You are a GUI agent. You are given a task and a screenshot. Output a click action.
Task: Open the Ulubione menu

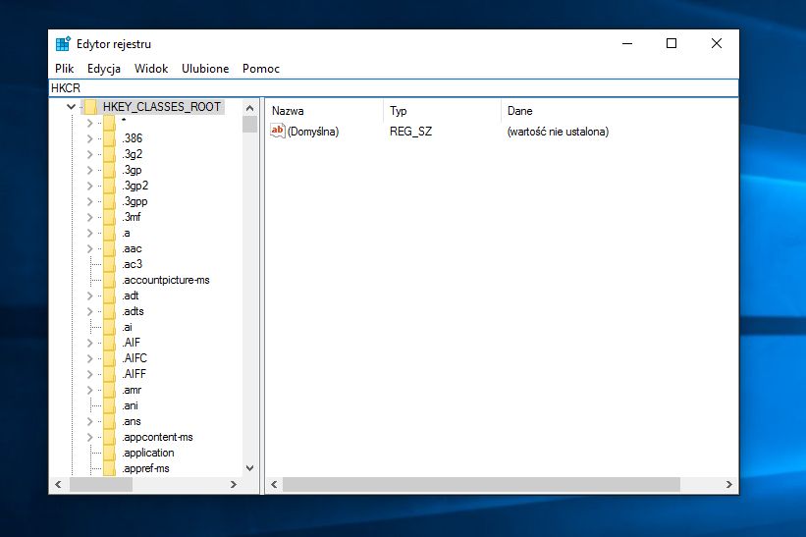(x=205, y=69)
